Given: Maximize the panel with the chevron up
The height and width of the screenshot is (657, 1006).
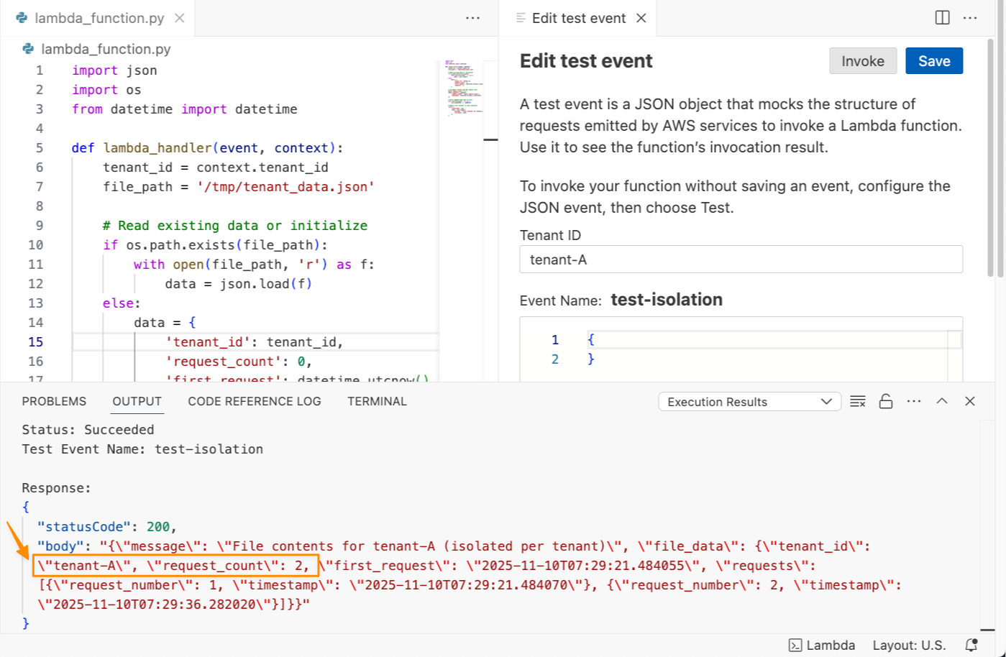Looking at the screenshot, I should click(942, 401).
